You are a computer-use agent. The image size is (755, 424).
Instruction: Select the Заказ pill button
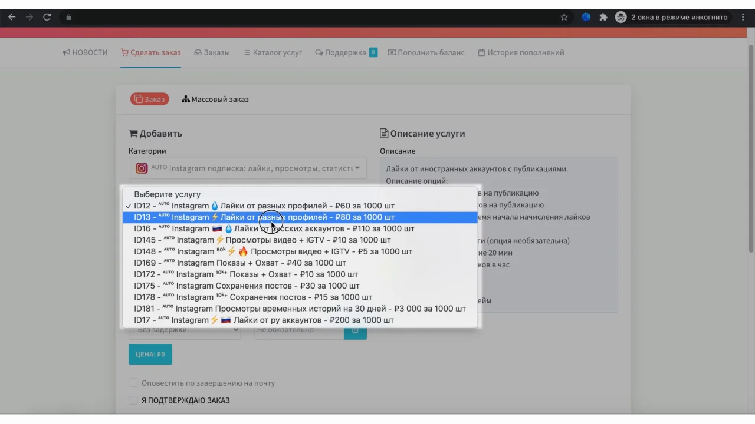[x=150, y=99]
